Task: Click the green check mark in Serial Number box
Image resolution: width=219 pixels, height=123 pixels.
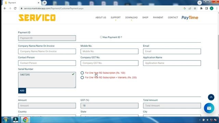Action: [x=73, y=74]
